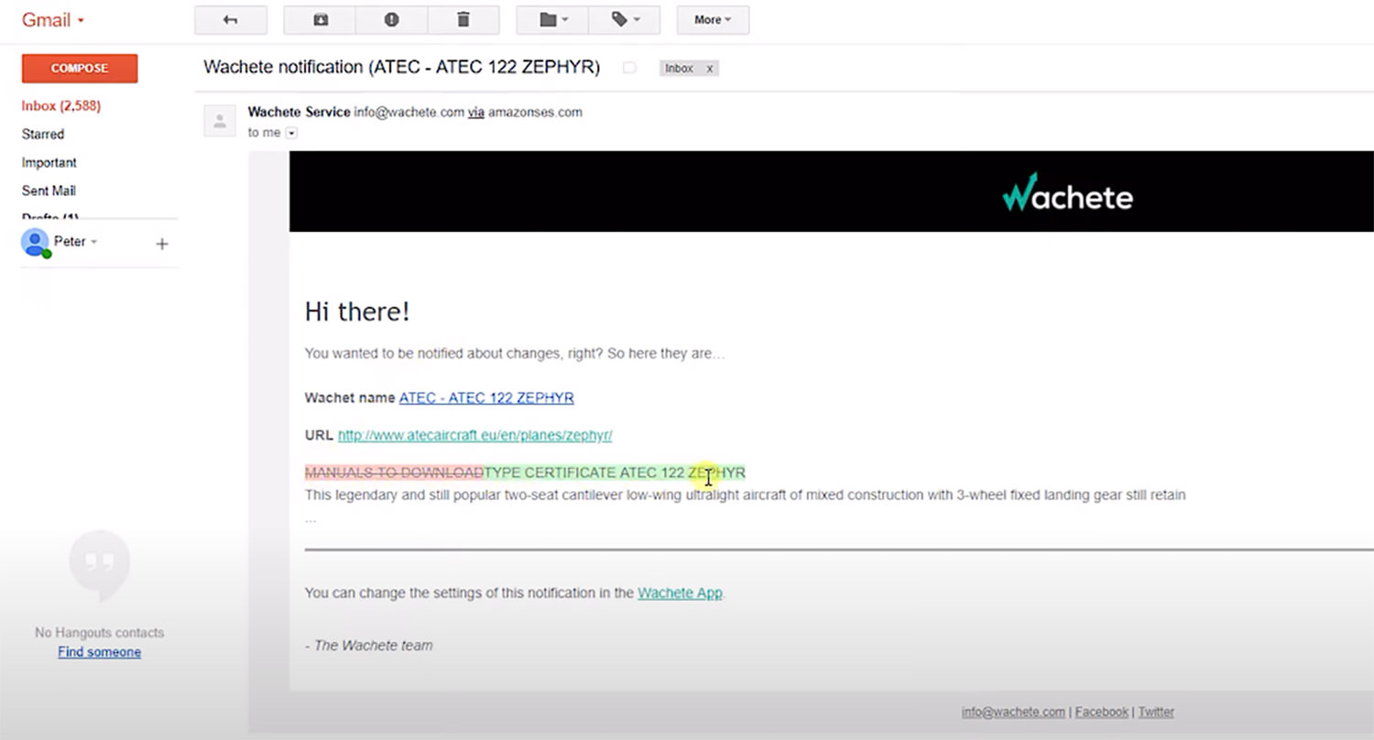The width and height of the screenshot is (1374, 740).
Task: Click Peter's profile avatar icon
Action: (35, 243)
